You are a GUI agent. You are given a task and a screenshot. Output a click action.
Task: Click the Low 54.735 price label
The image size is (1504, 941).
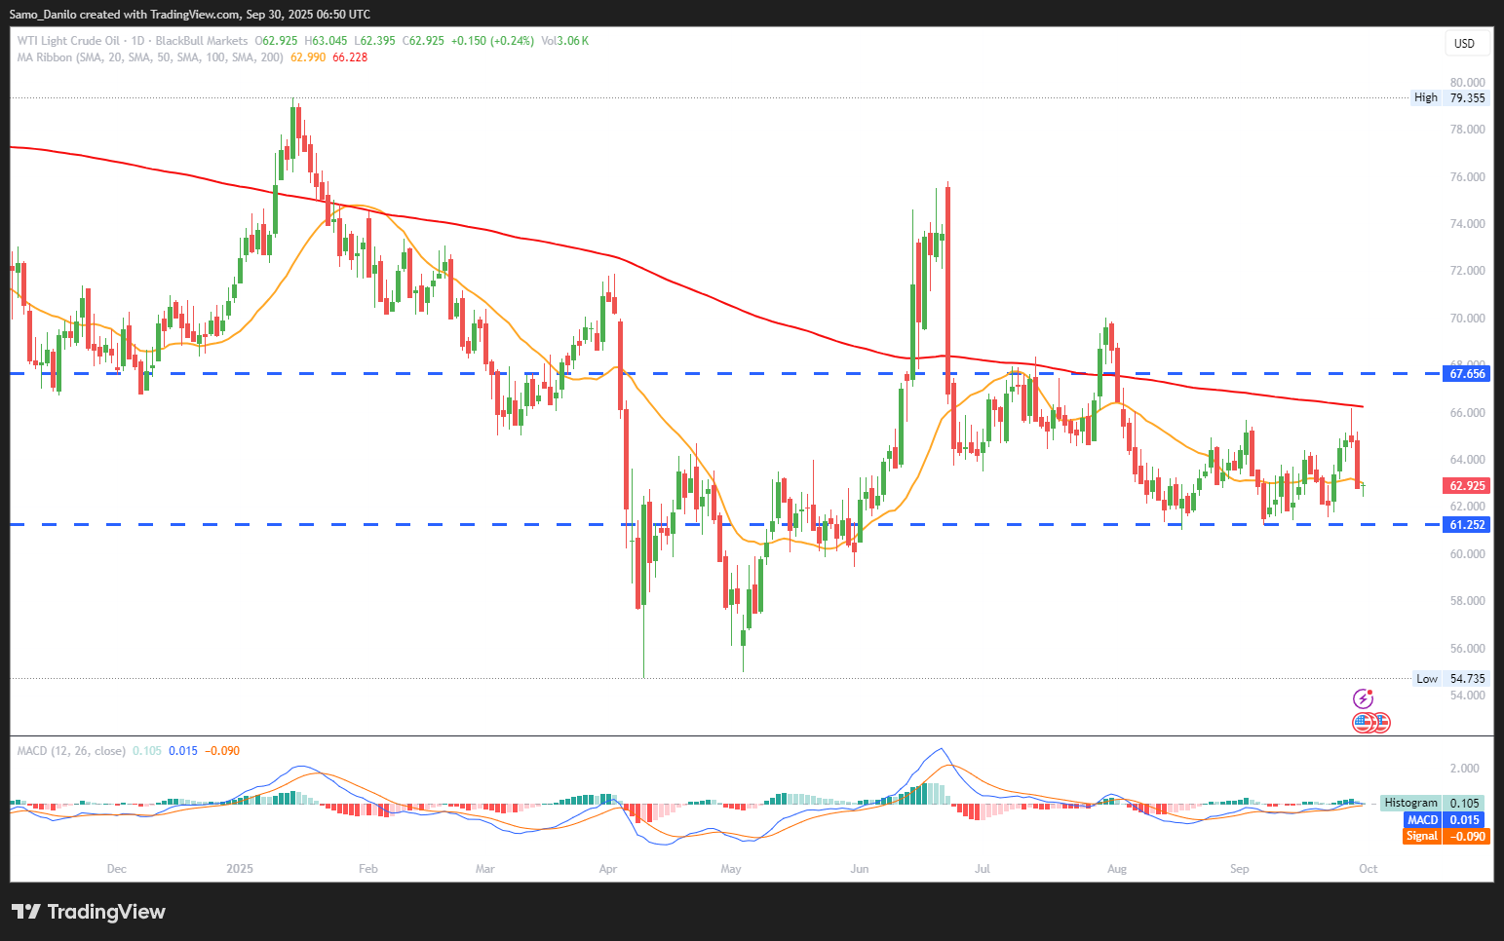tap(1451, 679)
